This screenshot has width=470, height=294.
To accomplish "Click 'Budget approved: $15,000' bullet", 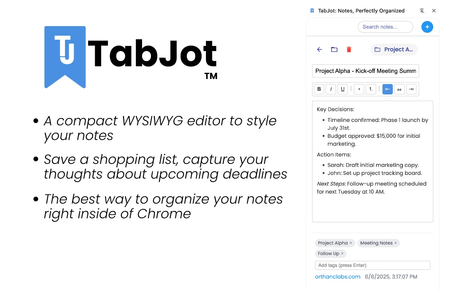I will (x=374, y=140).
